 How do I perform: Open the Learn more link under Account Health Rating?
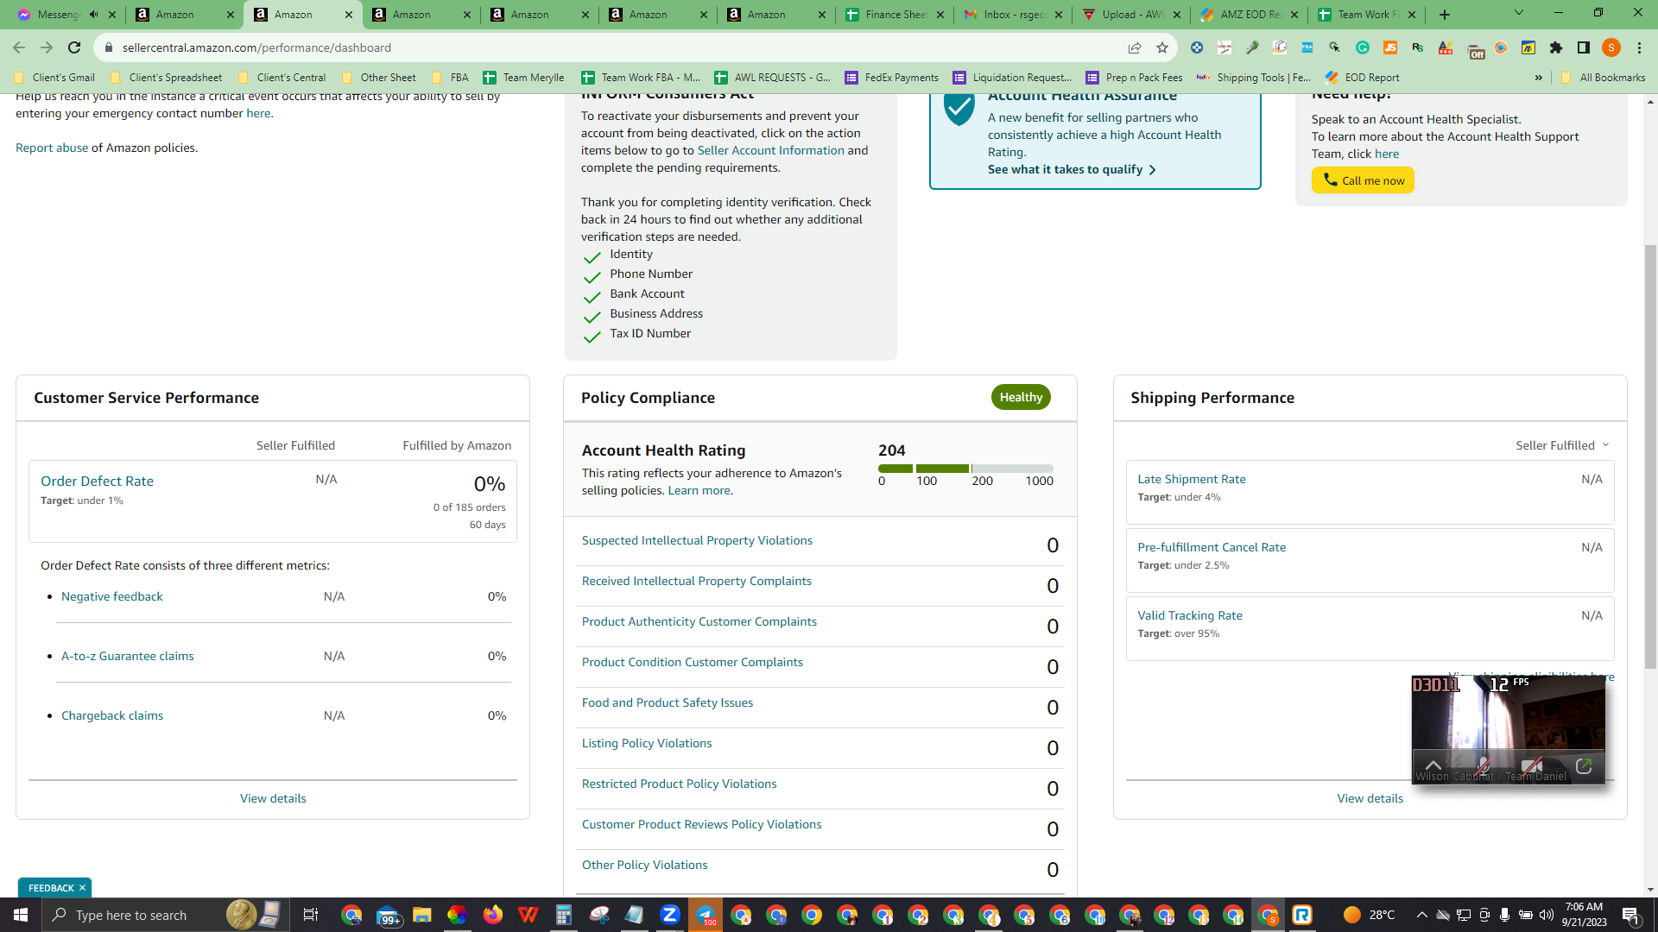[x=699, y=491]
